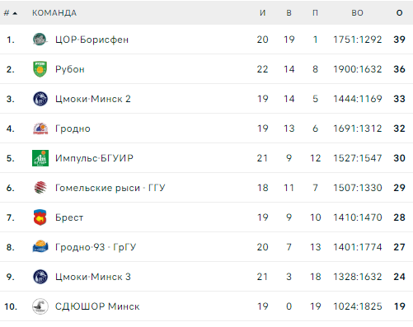Select the green Импульс-БГУИР logo
Screen dimensions: 413x327
[x=40, y=158]
